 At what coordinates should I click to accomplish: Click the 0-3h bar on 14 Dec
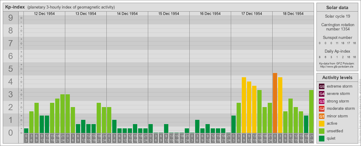pyautogui.click(x=109, y=120)
